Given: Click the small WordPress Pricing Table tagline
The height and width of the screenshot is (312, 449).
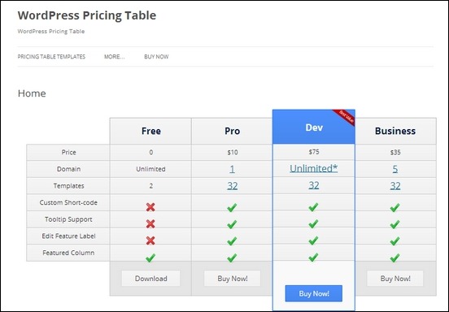Looking at the screenshot, I should pyautogui.click(x=51, y=31).
